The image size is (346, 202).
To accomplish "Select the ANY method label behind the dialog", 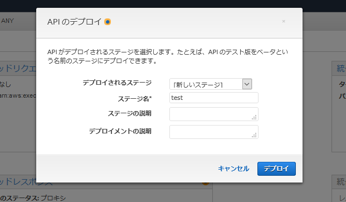I will pos(7,21).
